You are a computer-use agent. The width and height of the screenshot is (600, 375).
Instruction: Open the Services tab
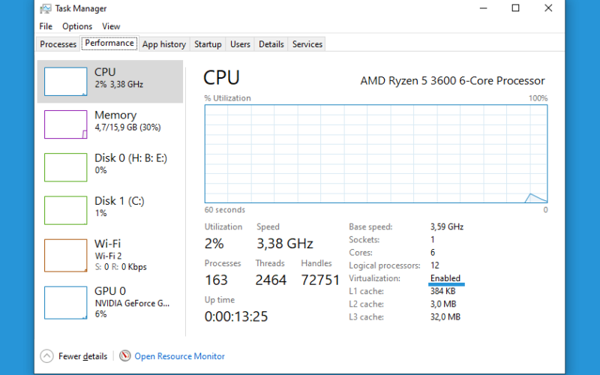[307, 44]
